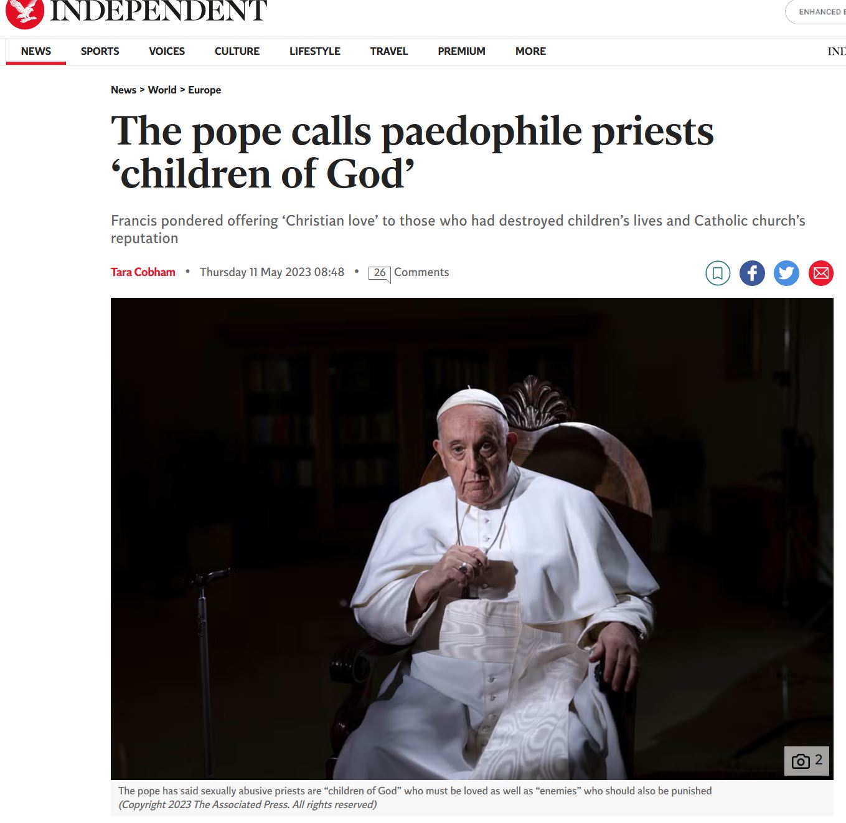846x823 pixels.
Task: Open the News tab
Action: pos(36,51)
